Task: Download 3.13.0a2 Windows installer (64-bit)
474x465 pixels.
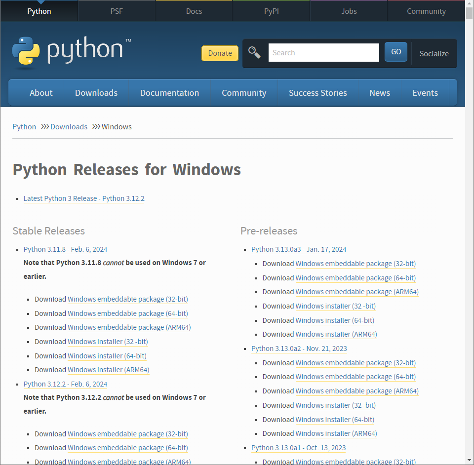Action: (335, 420)
